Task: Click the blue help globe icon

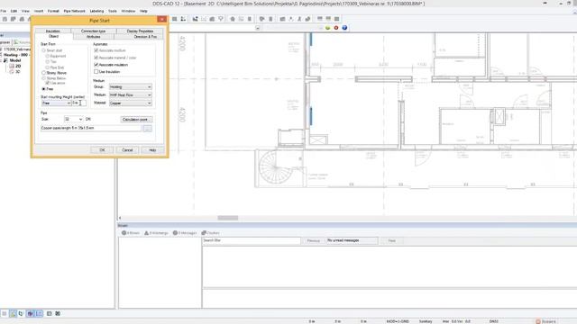Action: [x=344, y=28]
